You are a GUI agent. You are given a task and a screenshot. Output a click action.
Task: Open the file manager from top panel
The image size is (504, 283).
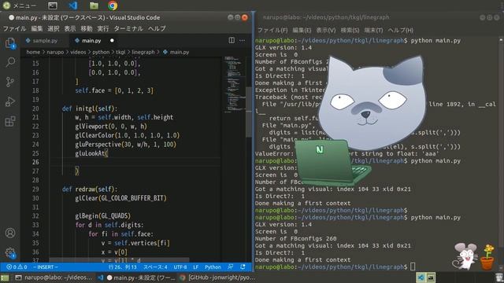pos(94,6)
